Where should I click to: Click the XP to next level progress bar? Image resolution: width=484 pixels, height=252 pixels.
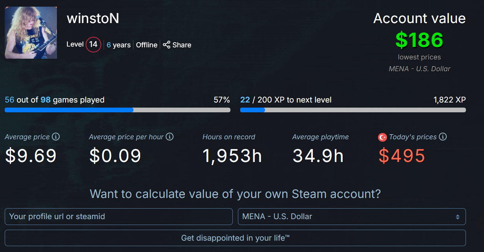(352, 110)
